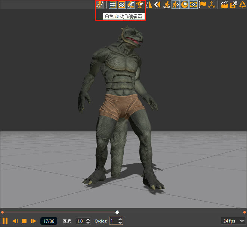Open the Character & Action editor icon

tap(100, 4)
